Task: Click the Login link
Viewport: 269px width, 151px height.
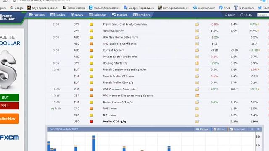Action: 230,15
